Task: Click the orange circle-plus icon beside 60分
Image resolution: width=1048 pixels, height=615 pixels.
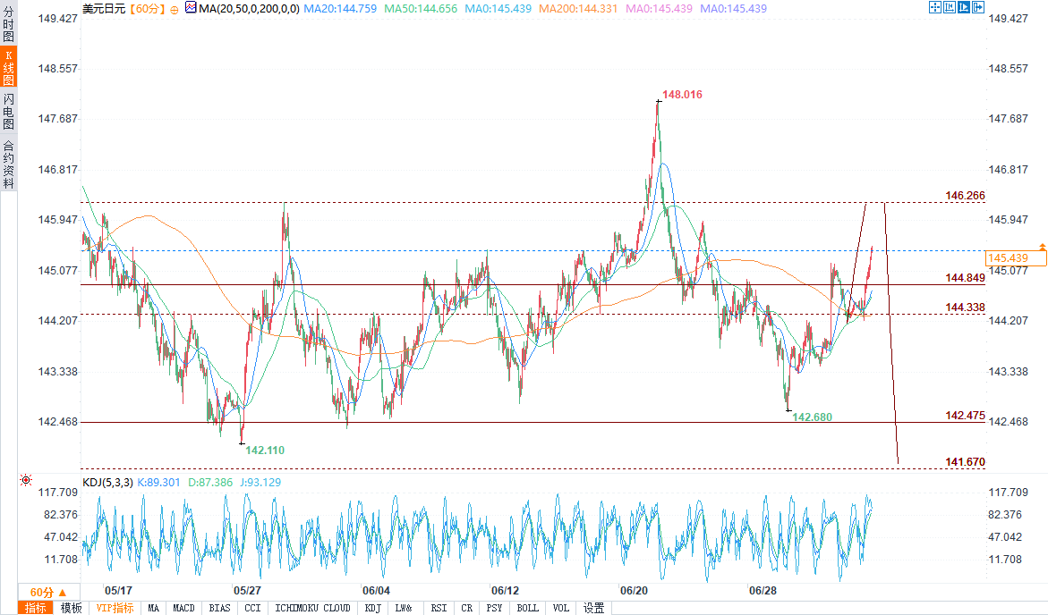Action: pos(175,9)
